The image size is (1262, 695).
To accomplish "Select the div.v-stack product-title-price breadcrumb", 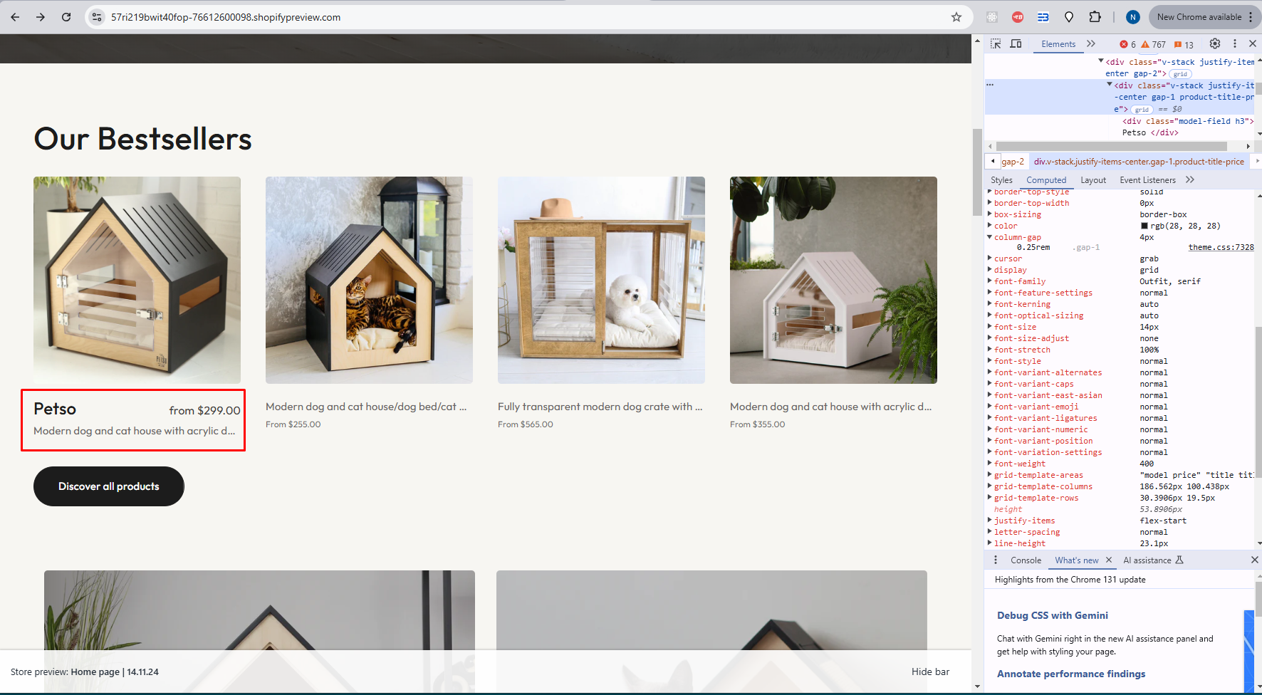I will tap(1139, 162).
